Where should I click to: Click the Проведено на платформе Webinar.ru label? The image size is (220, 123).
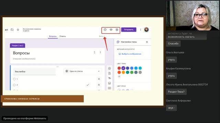[25, 119]
